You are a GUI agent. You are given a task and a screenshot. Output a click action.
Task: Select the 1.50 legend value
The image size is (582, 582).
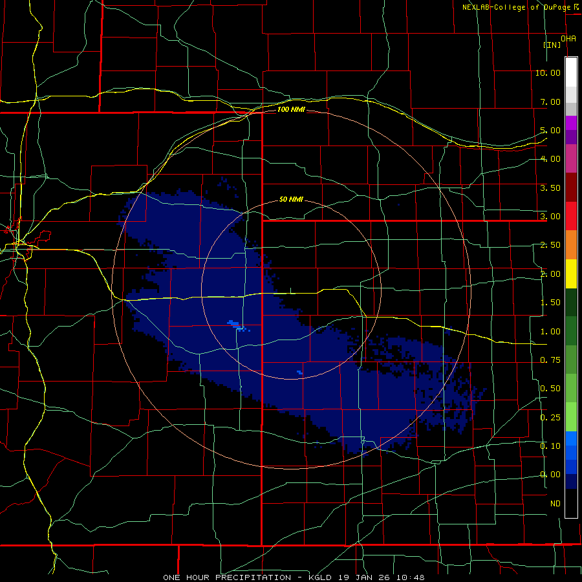tap(550, 303)
